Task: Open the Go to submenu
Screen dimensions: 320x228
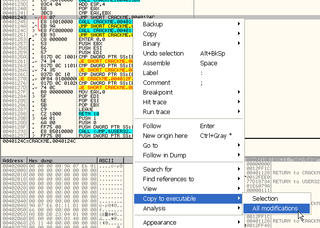Action: [x=150, y=146]
